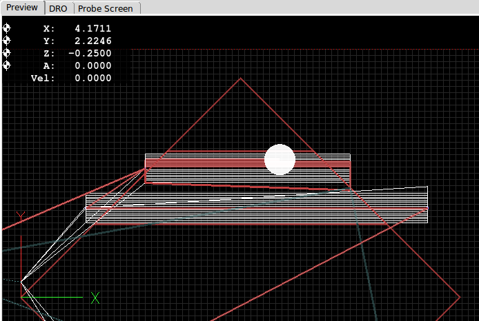Click the Y position value 2.2246
This screenshot has height=321, width=479.
[92, 41]
